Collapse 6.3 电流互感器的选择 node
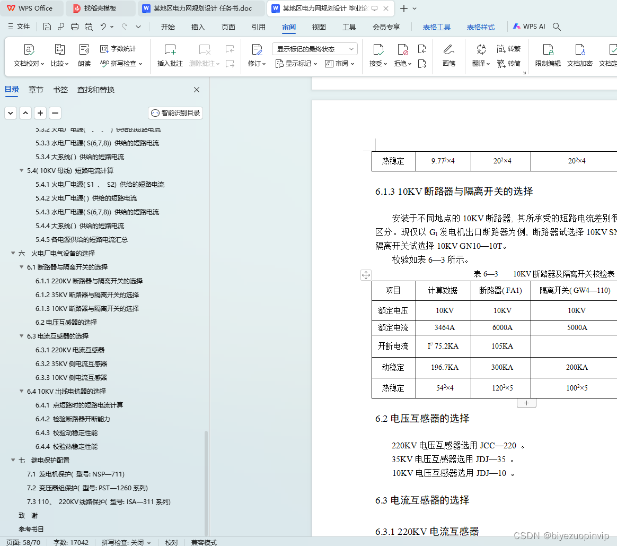 (x=22, y=336)
